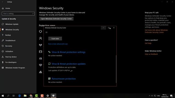175x98 pixels.
Task: Open Virus & threat protection settings link
Action: (x=68, y=52)
